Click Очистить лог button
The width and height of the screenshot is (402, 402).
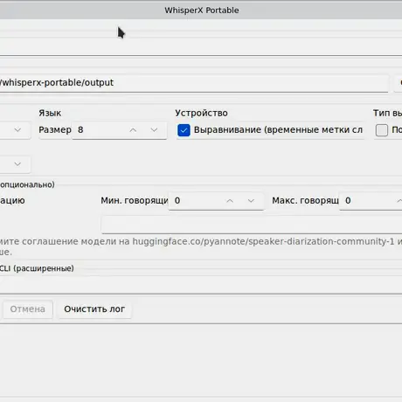click(x=94, y=309)
